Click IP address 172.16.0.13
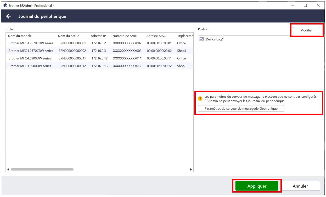326x197 pixels. click(99, 66)
